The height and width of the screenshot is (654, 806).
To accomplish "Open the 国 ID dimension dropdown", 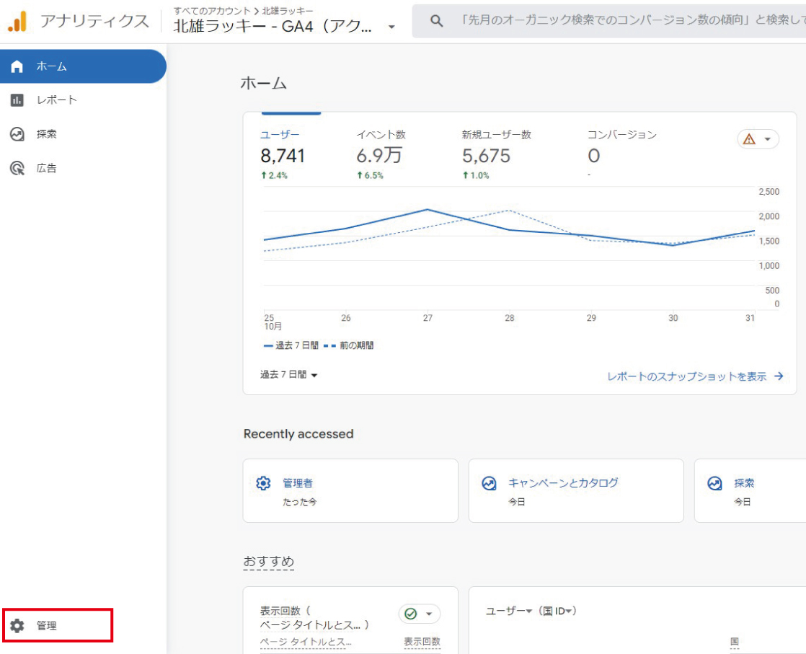I will [558, 611].
